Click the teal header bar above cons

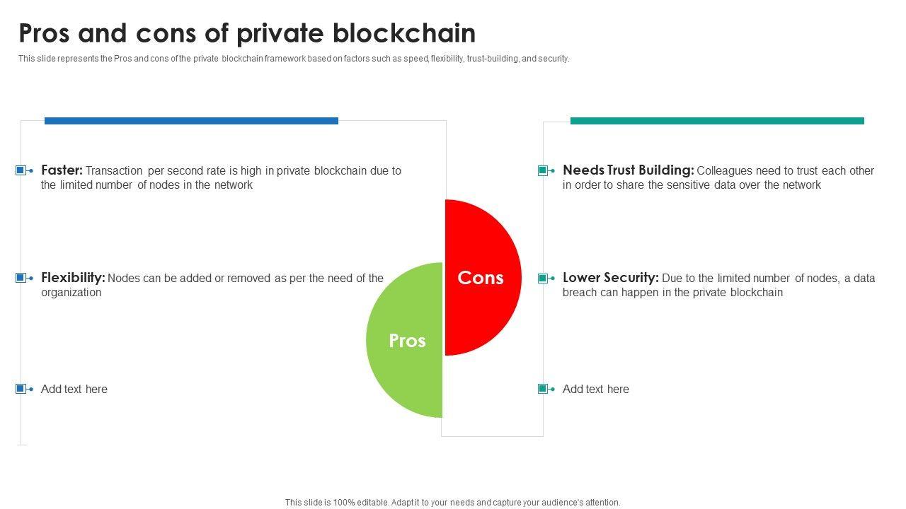[x=717, y=121]
